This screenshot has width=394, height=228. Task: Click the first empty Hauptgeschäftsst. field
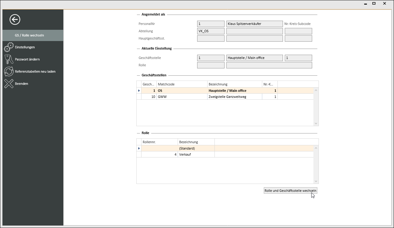(211, 38)
